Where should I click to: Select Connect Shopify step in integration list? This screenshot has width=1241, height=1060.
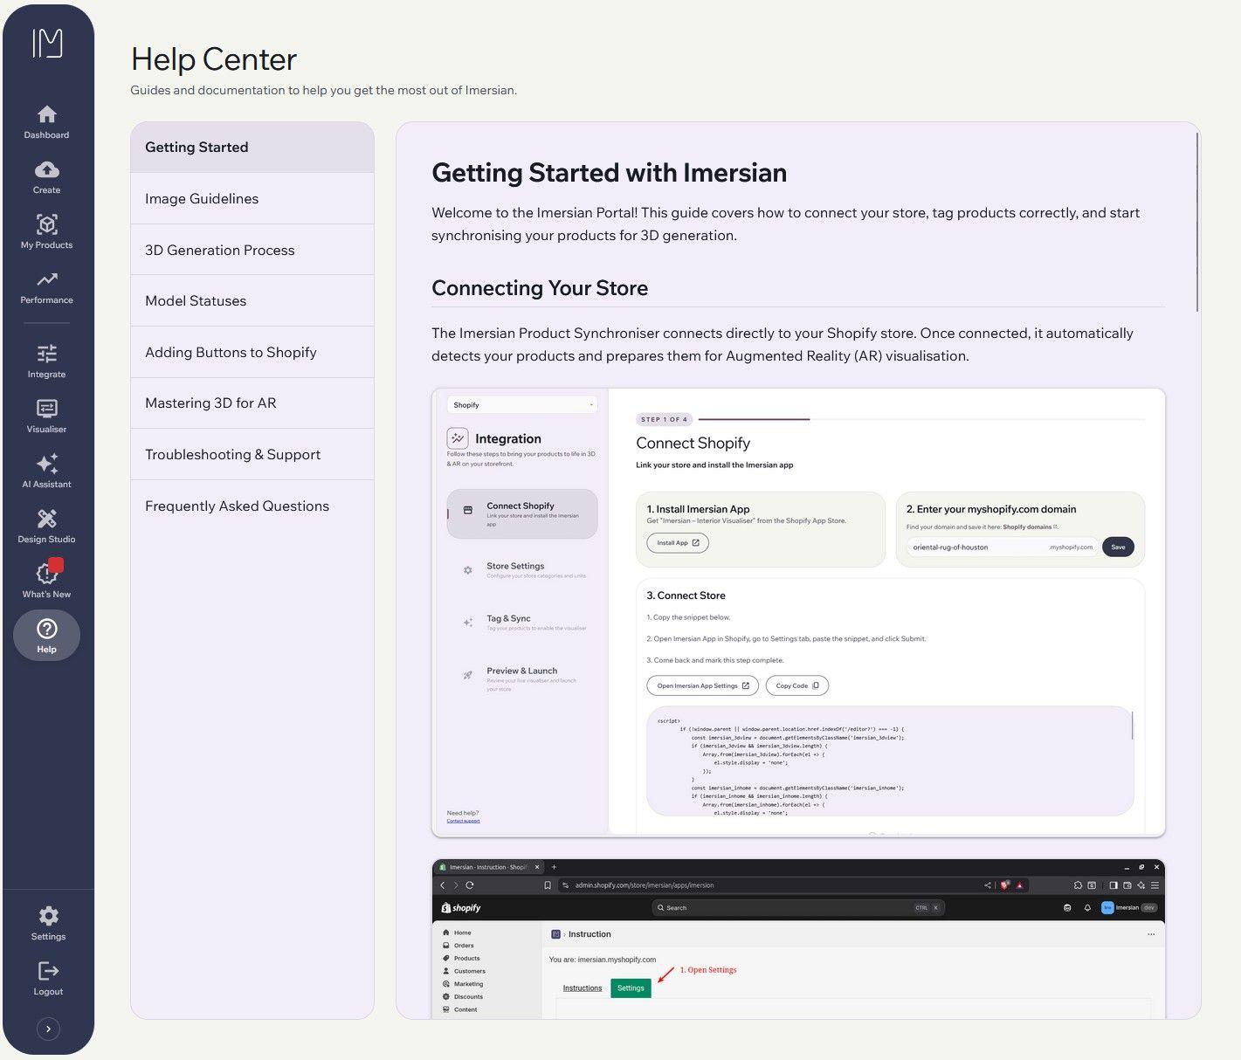point(522,513)
